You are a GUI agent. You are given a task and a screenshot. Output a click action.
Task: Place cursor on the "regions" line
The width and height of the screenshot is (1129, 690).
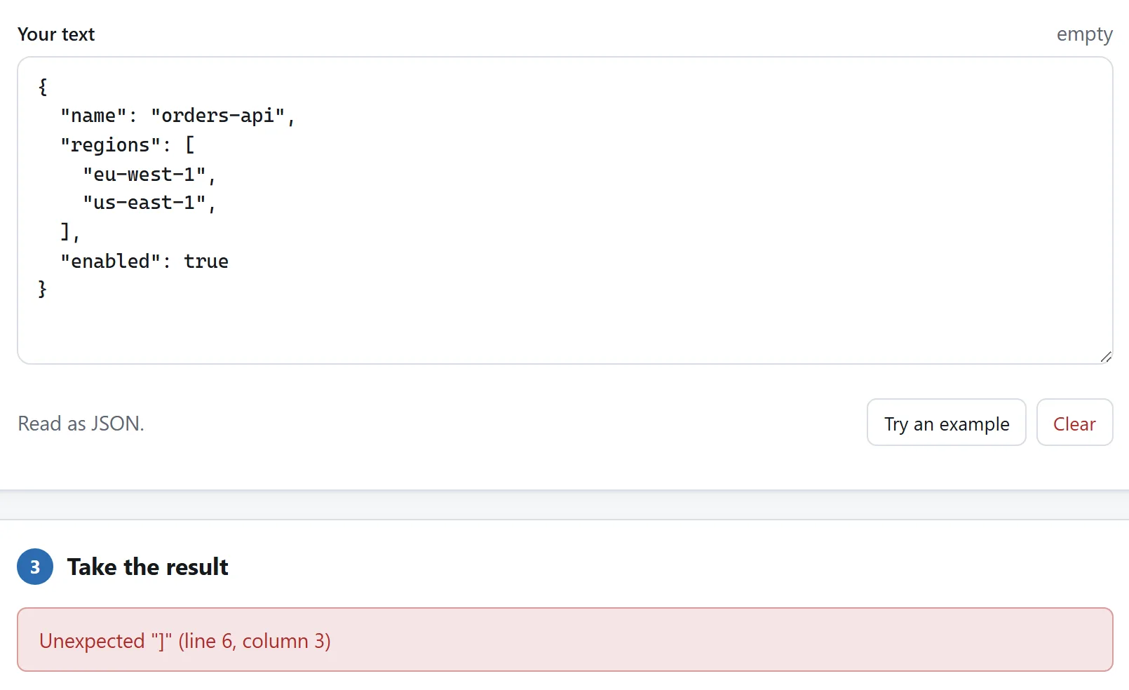point(127,145)
